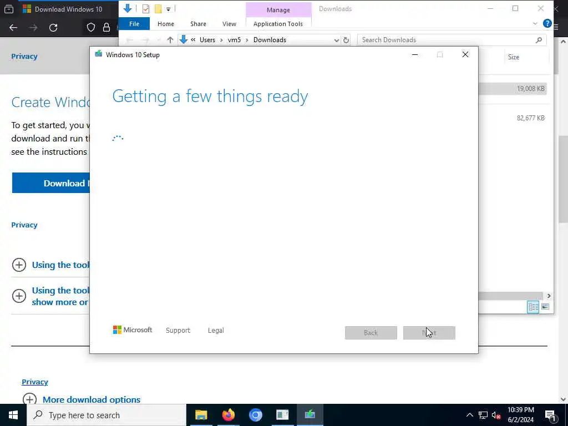568x426 pixels.
Task: Open Firefox tab list icon at top-left
Action: click(x=9, y=9)
